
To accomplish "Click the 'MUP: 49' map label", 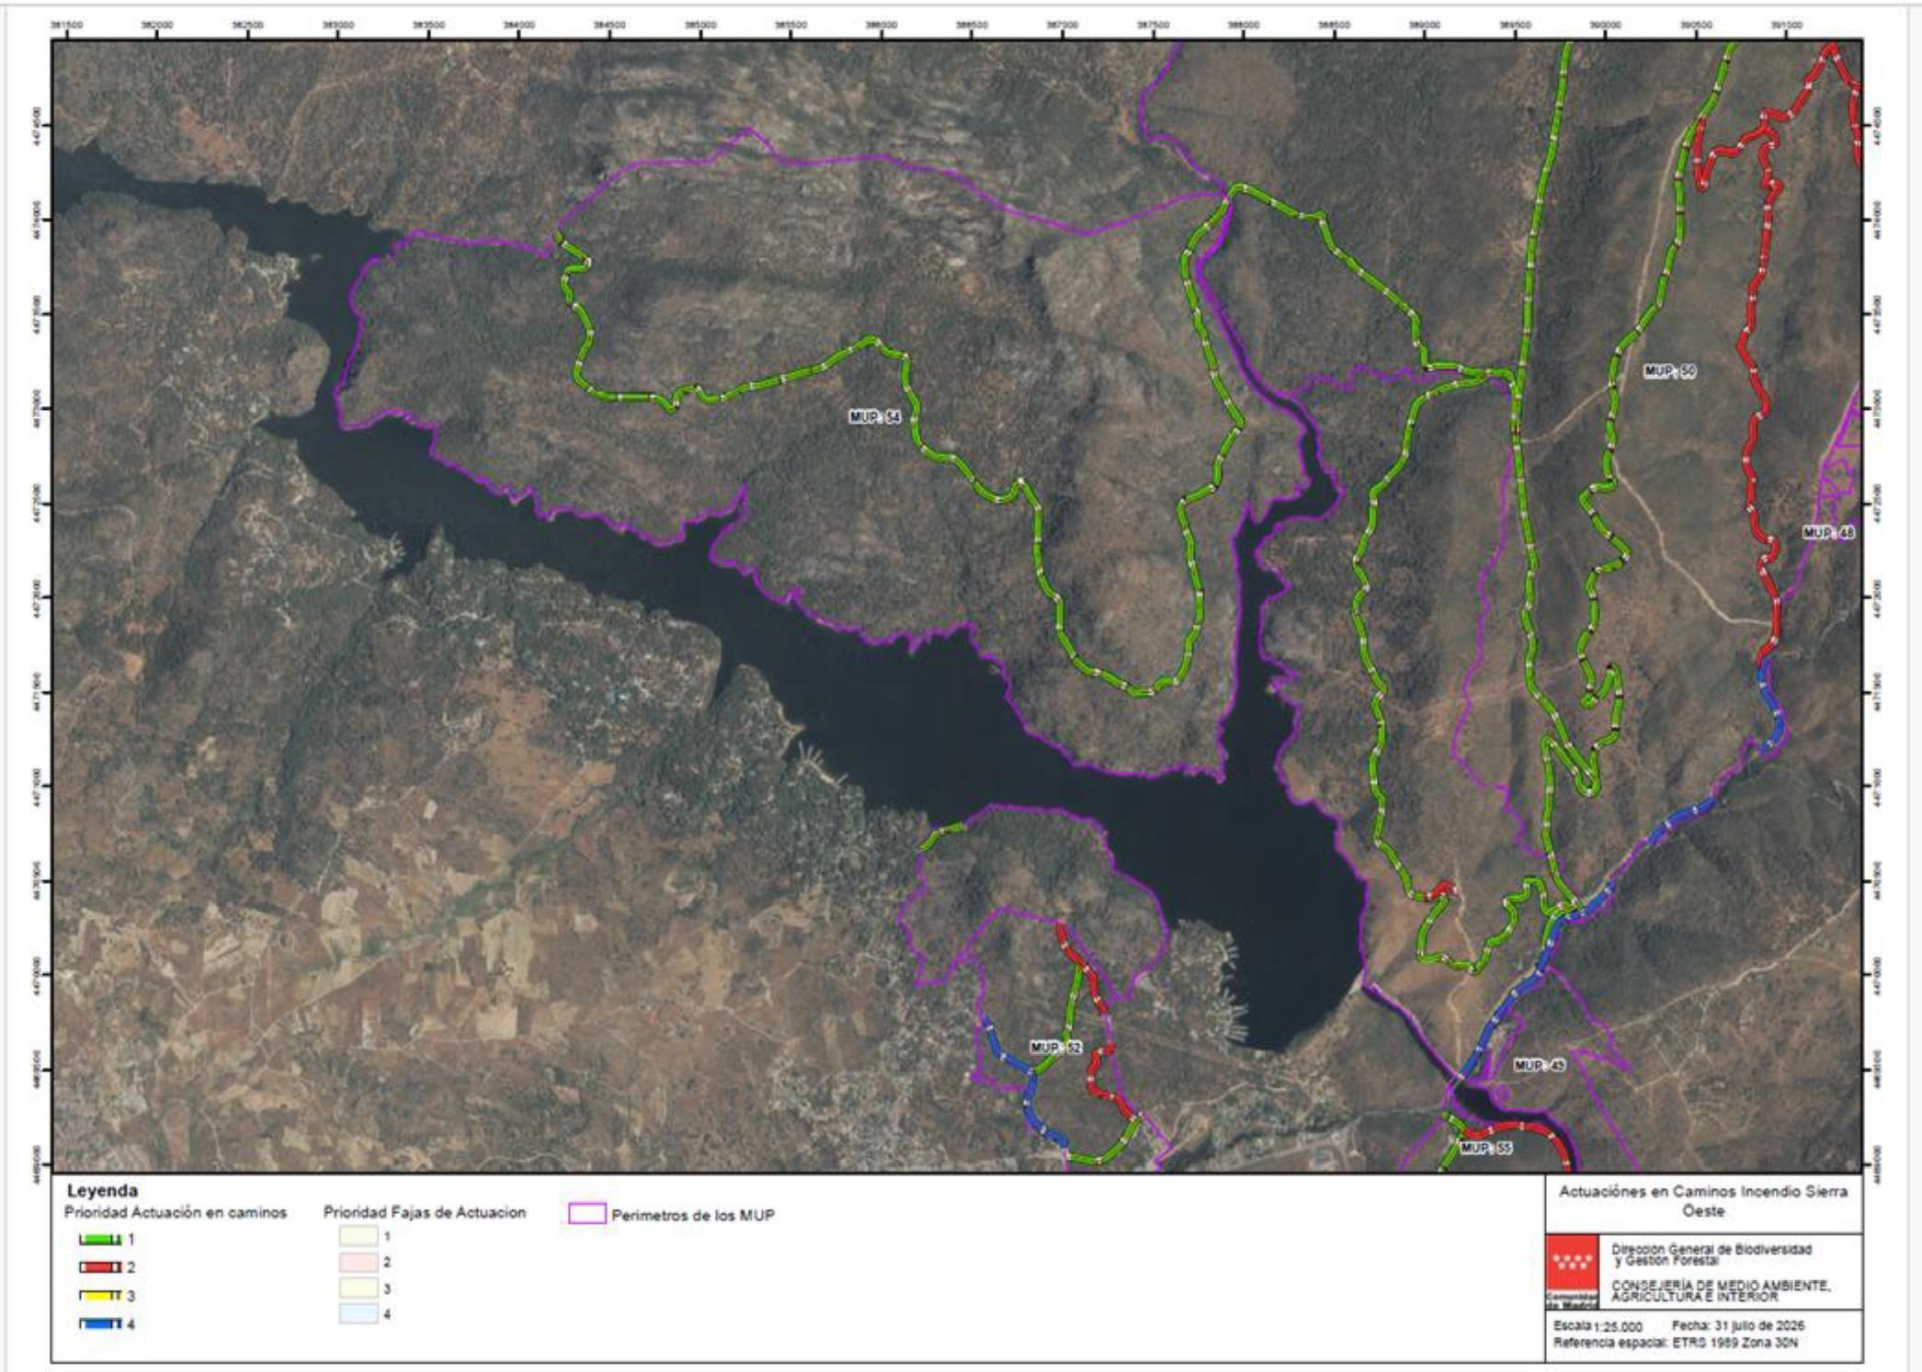I will click(1540, 1065).
